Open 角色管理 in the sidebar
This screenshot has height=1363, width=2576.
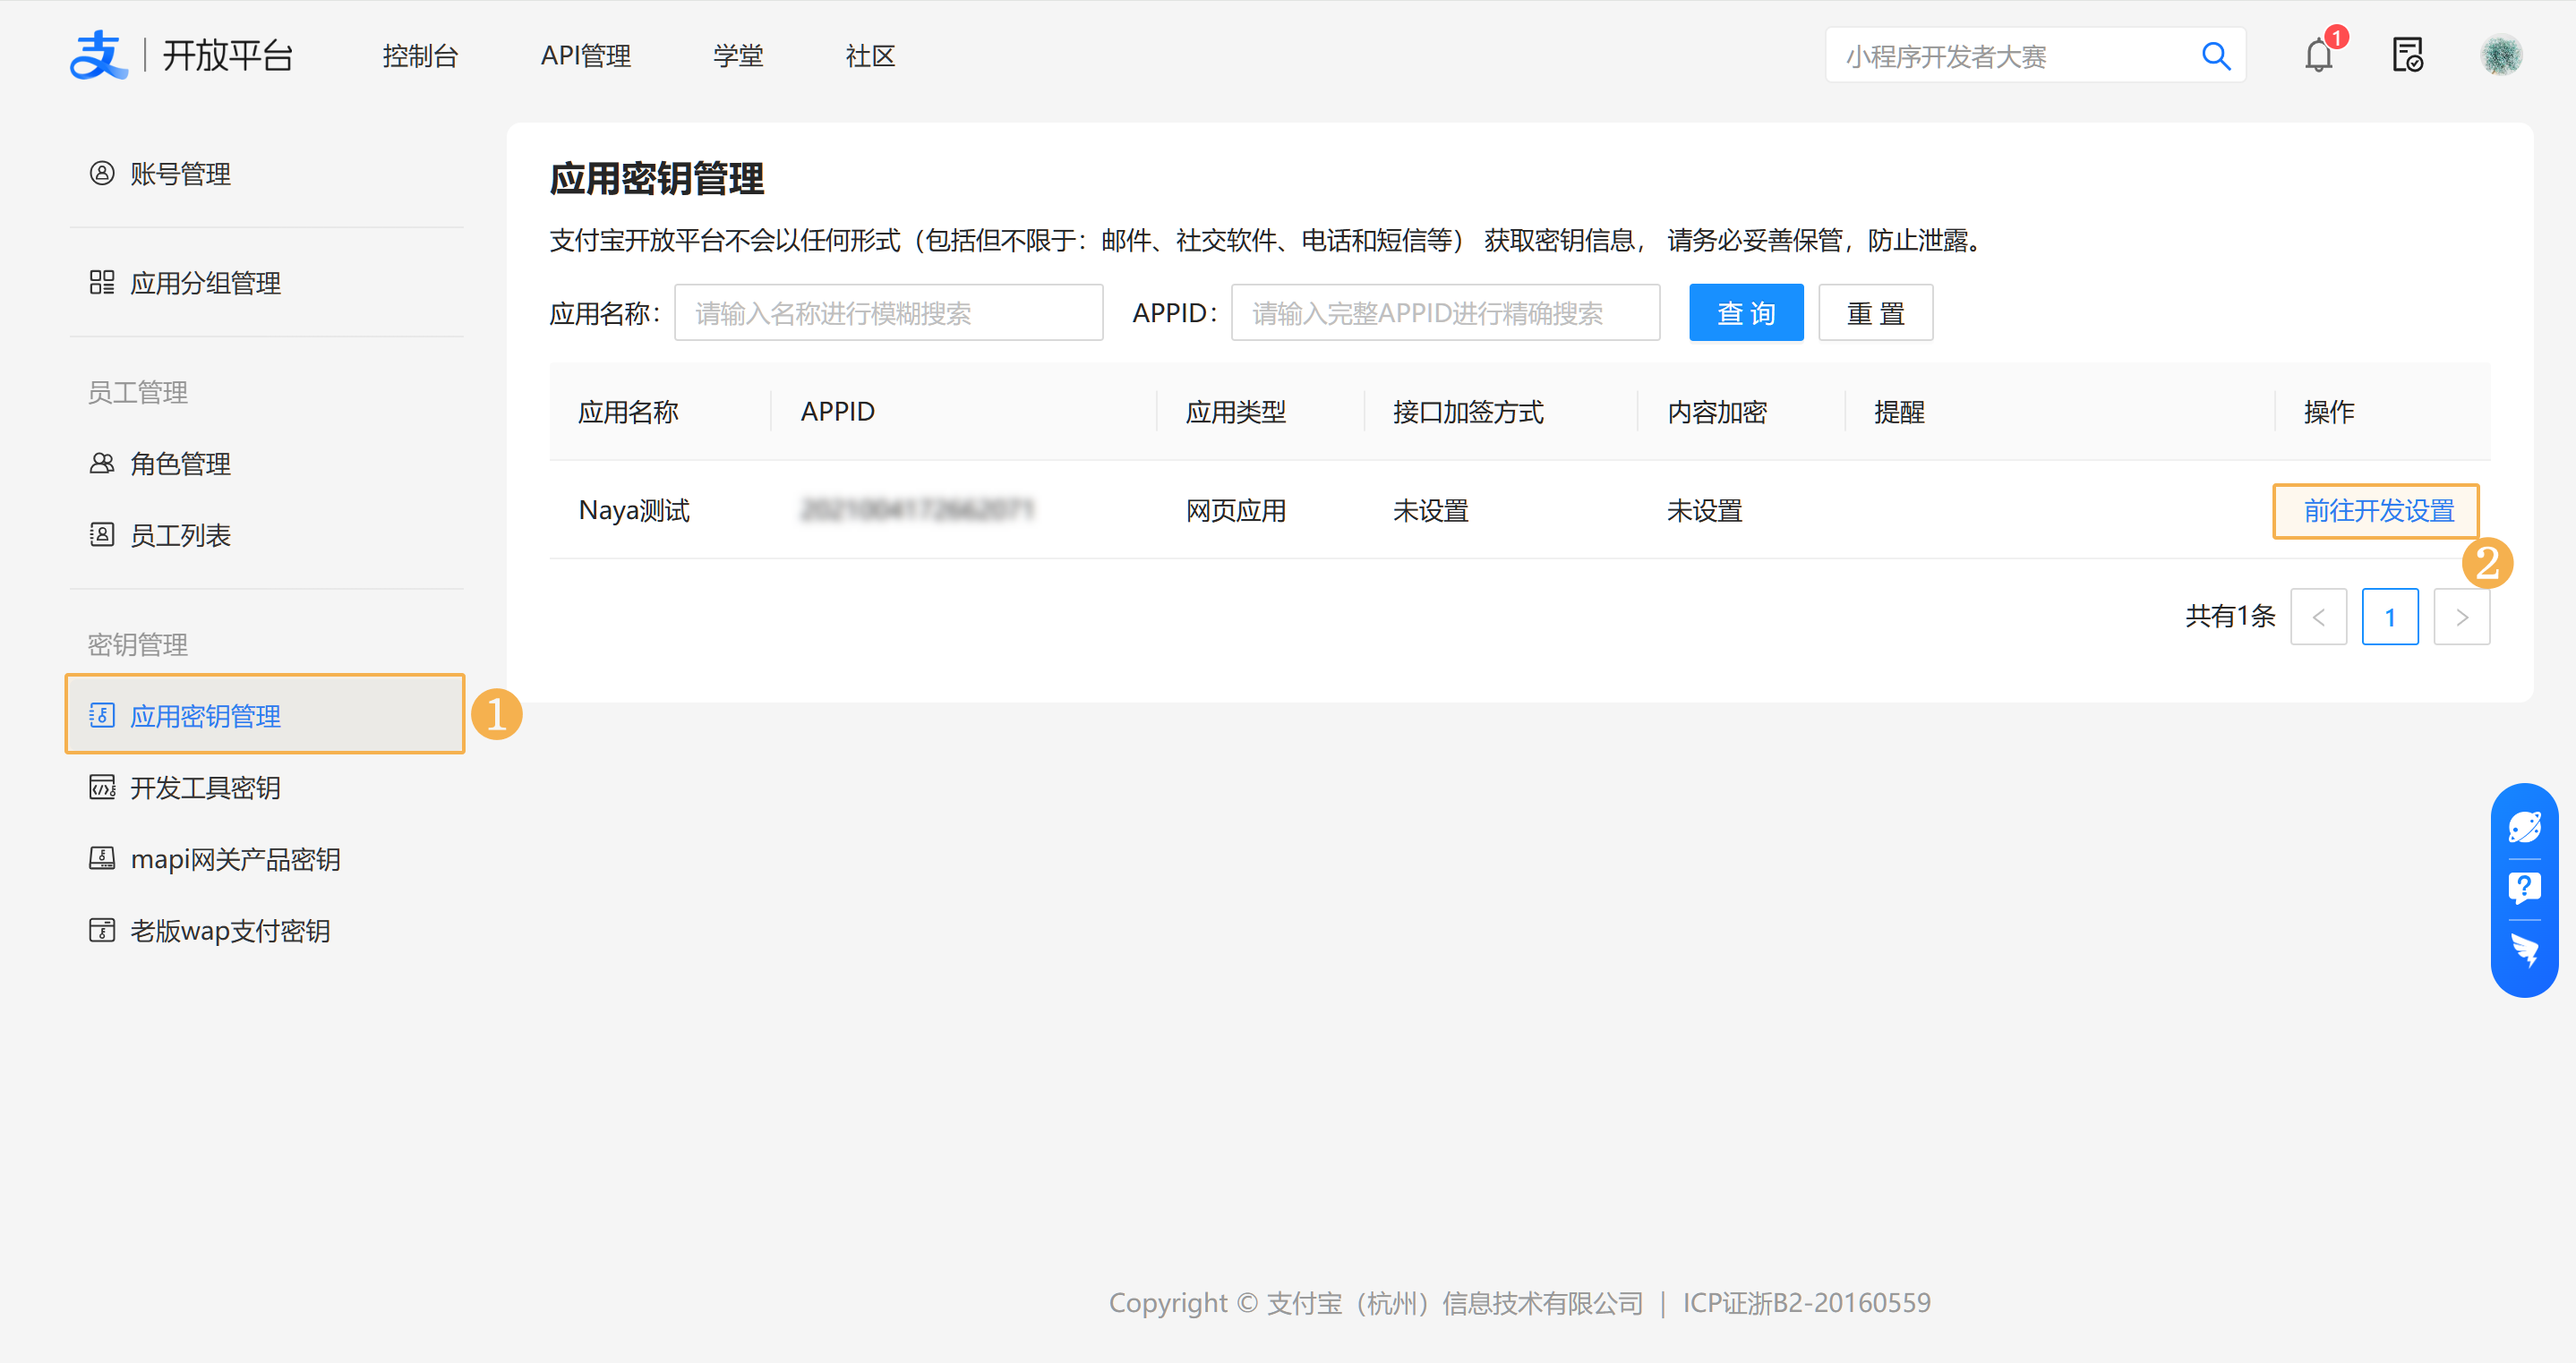tap(180, 464)
